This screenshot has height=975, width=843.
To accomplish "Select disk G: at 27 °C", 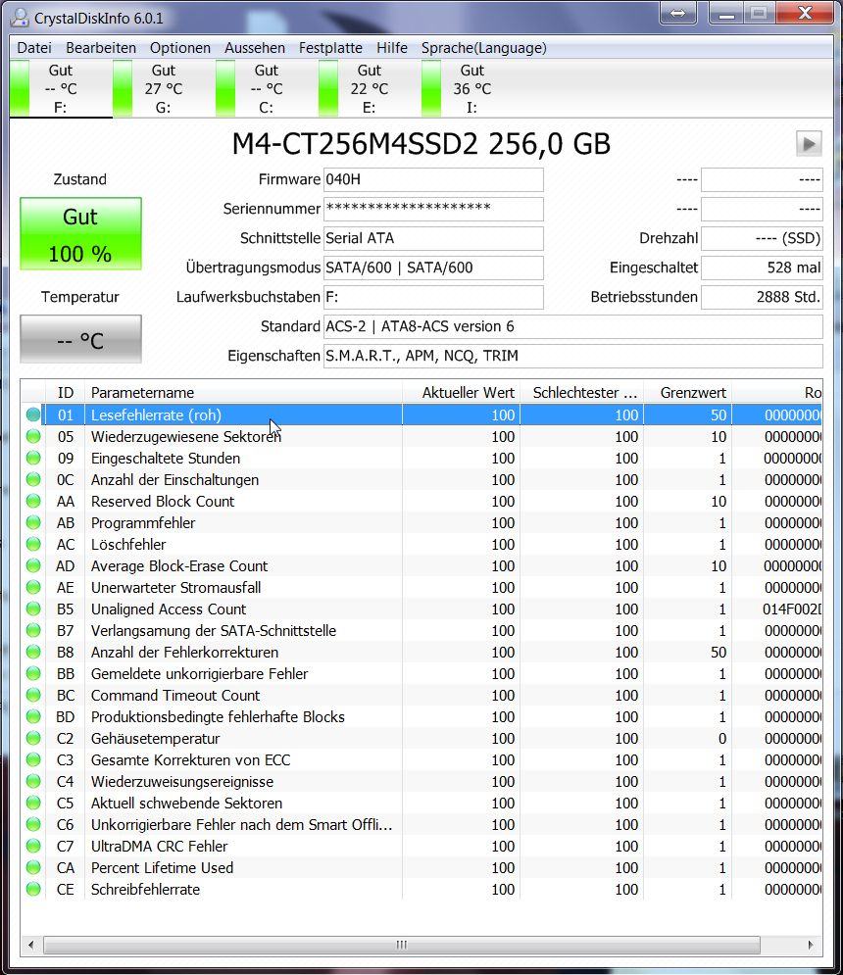I will pyautogui.click(x=164, y=88).
